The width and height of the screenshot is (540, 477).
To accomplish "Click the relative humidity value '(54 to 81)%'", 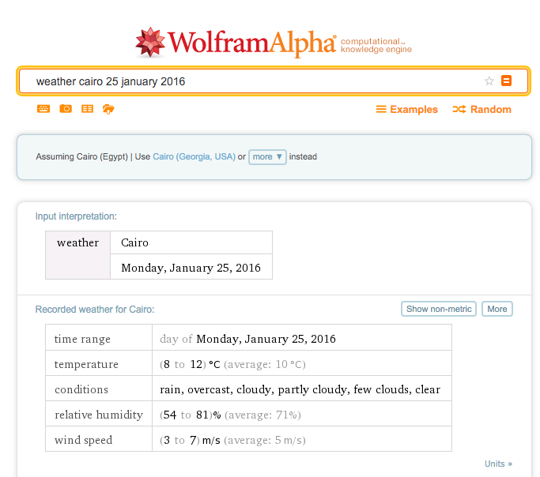I will [x=190, y=415].
